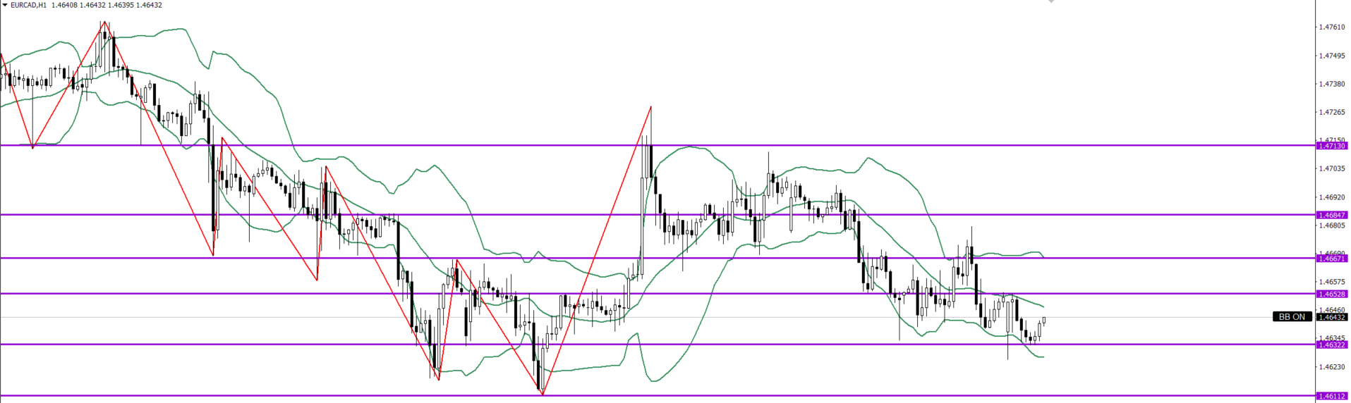Click the gray chart shift triangle marker

pos(1051,2)
